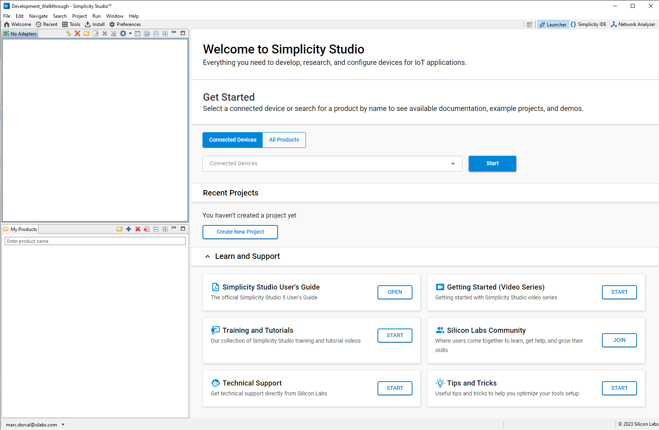Switch to the Simplicity IDE perspective
The image size is (659, 430).
click(588, 24)
